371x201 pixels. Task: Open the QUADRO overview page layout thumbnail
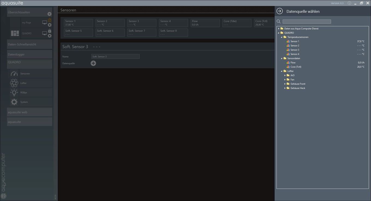tap(15, 33)
